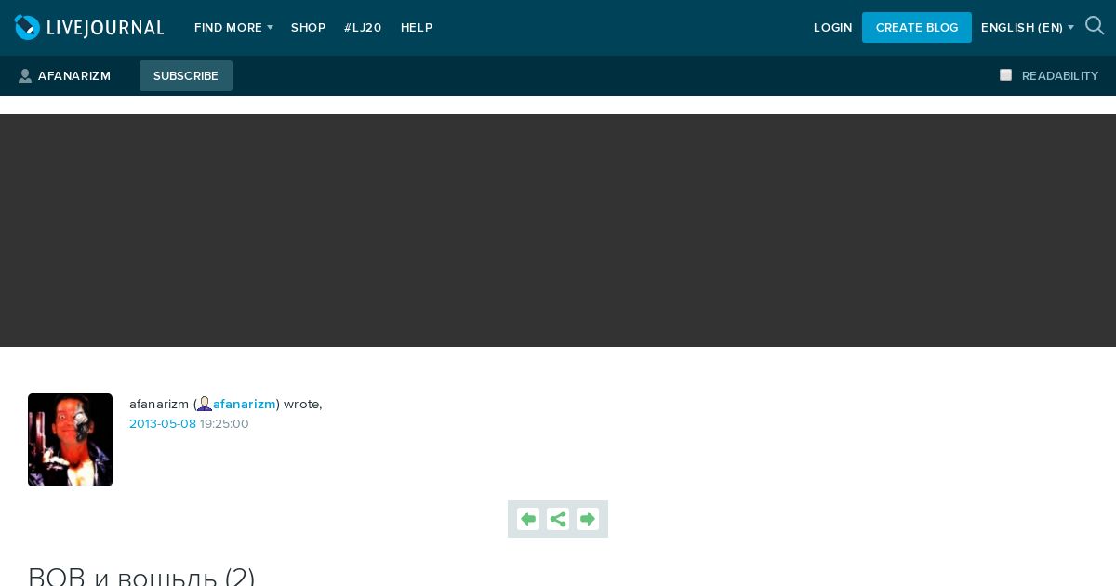Click the Readability label text
The image size is (1116, 586).
point(1060,76)
